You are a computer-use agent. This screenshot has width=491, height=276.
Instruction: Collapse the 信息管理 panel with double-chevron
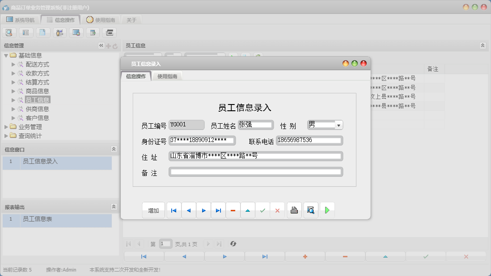point(101,45)
